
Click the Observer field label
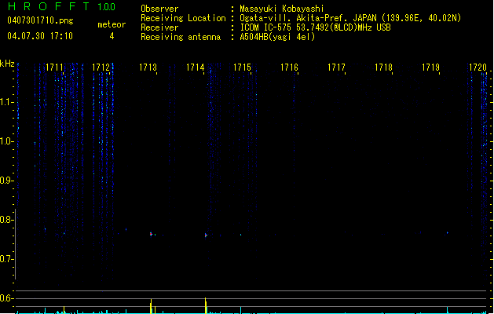(159, 9)
